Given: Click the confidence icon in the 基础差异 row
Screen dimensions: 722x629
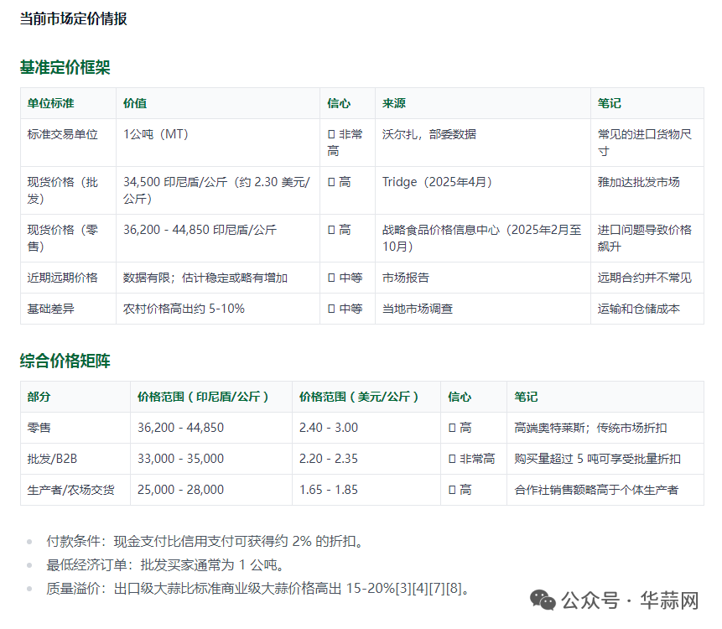Looking at the screenshot, I should (x=331, y=309).
